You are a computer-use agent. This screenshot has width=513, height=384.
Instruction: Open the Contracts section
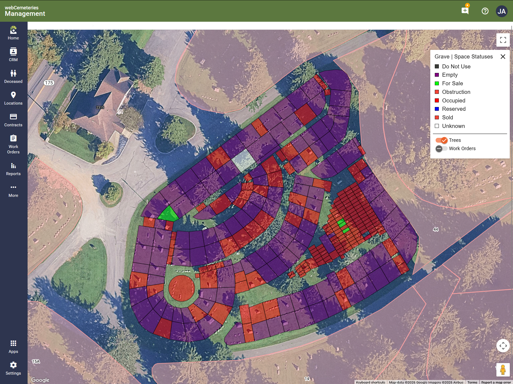[13, 120]
